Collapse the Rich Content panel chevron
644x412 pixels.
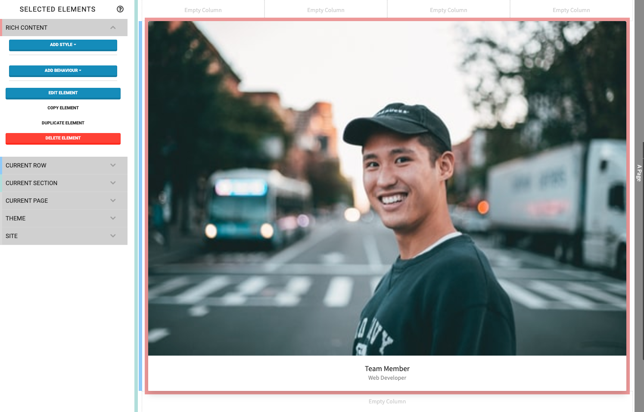click(x=113, y=28)
